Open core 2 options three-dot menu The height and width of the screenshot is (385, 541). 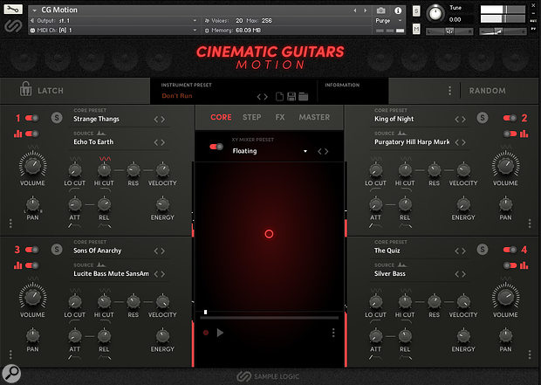pos(530,223)
